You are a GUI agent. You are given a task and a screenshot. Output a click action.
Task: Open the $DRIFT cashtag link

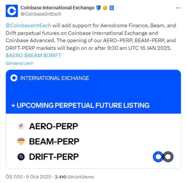click(x=52, y=55)
